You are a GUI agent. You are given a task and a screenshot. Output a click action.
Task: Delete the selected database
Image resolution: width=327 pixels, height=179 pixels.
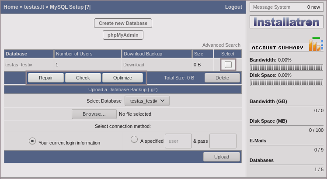[x=222, y=78]
